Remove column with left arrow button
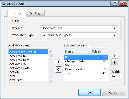The height and width of the screenshot is (99, 129). 58,69
